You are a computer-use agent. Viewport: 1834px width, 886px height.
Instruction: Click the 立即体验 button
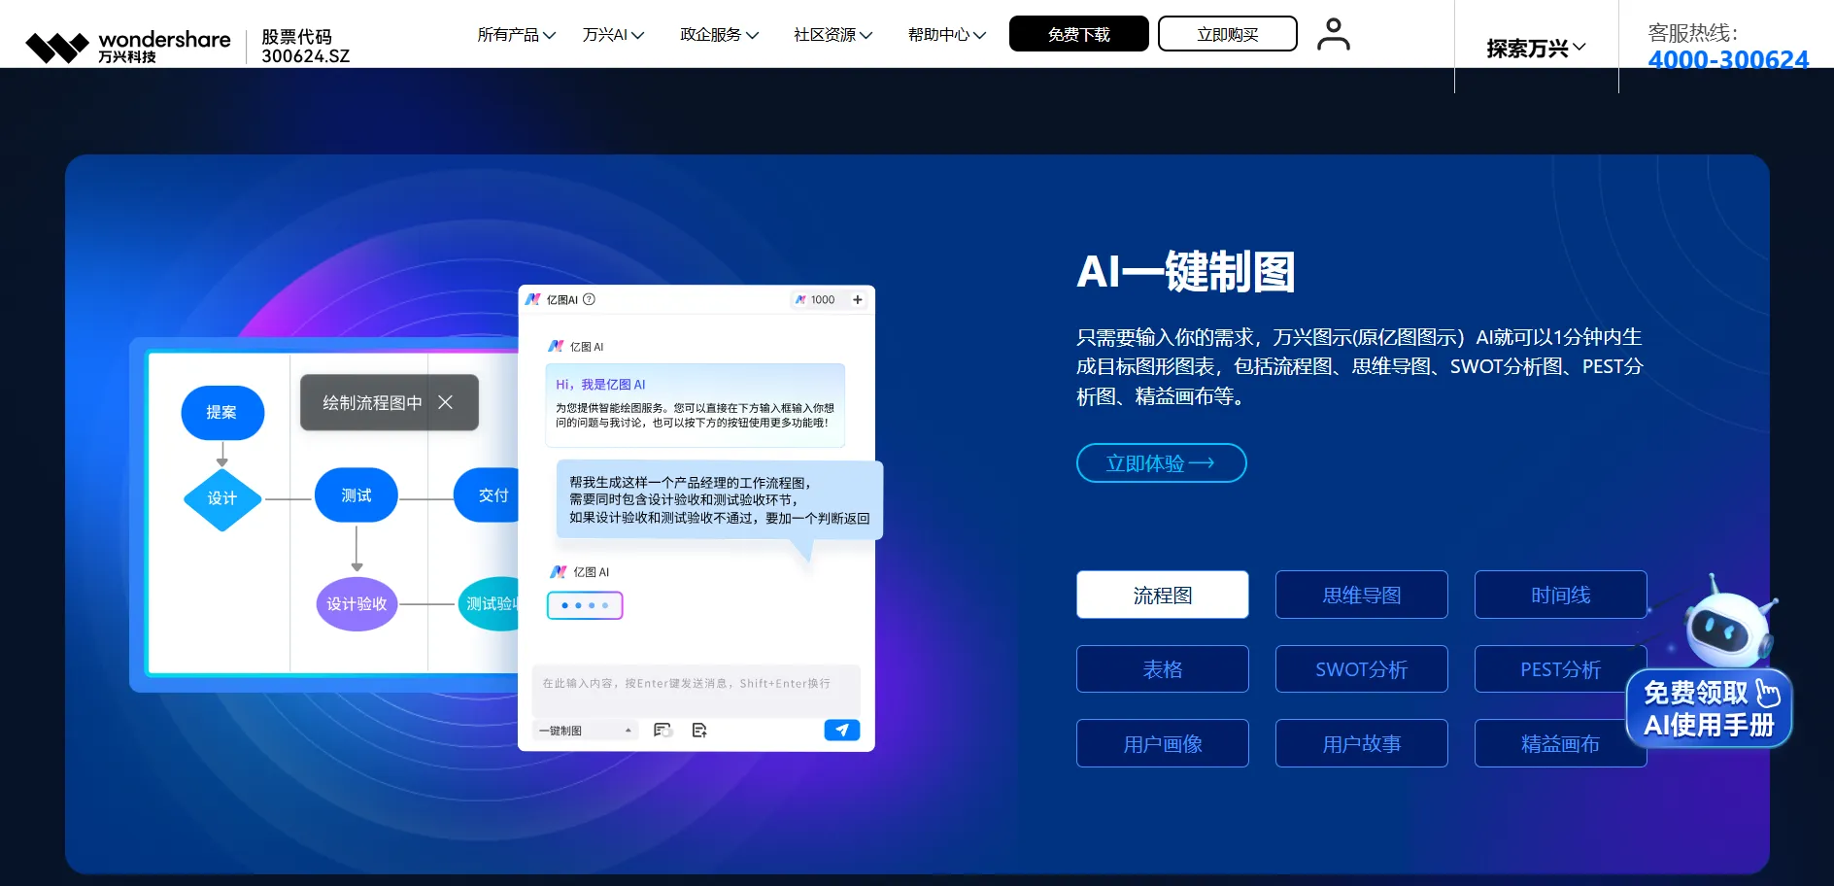[1161, 463]
